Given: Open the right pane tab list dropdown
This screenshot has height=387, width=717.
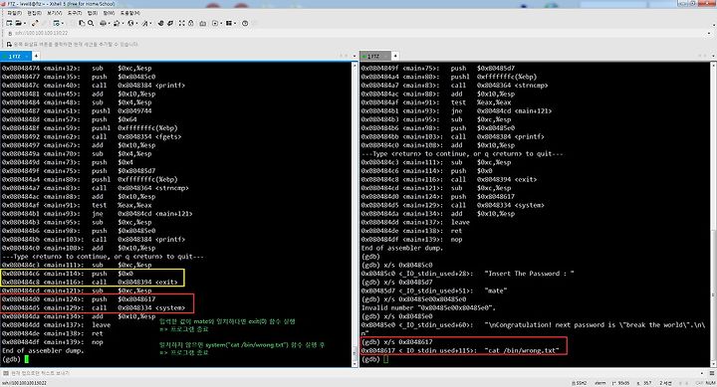Looking at the screenshot, I should coord(713,56).
